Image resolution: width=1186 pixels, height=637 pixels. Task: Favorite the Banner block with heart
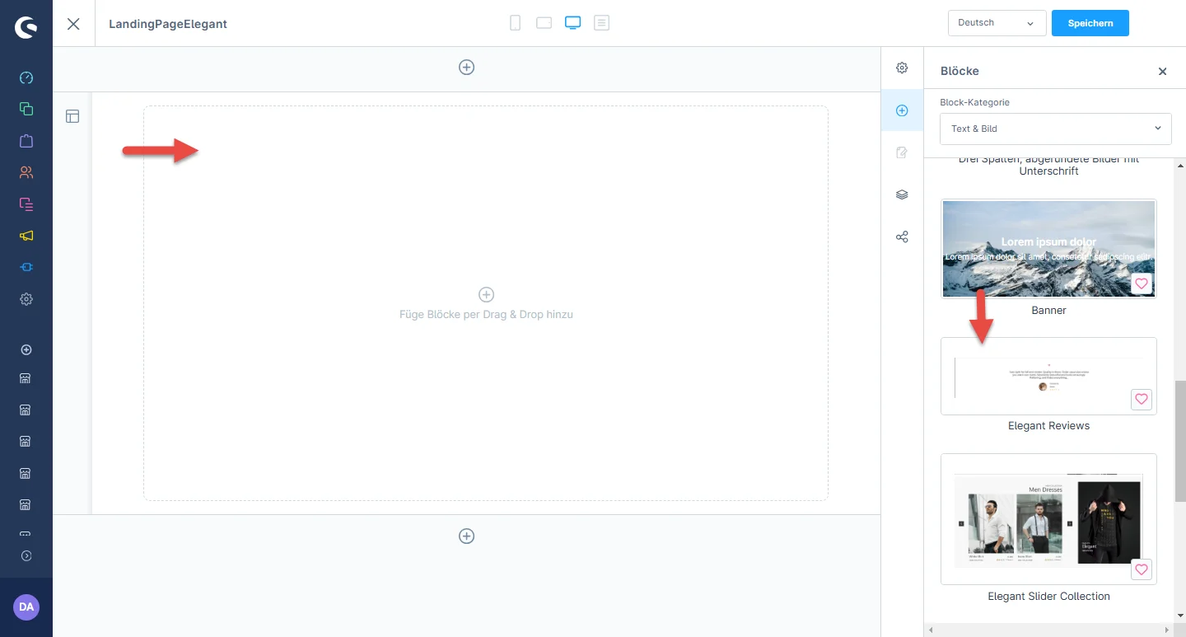(1141, 284)
